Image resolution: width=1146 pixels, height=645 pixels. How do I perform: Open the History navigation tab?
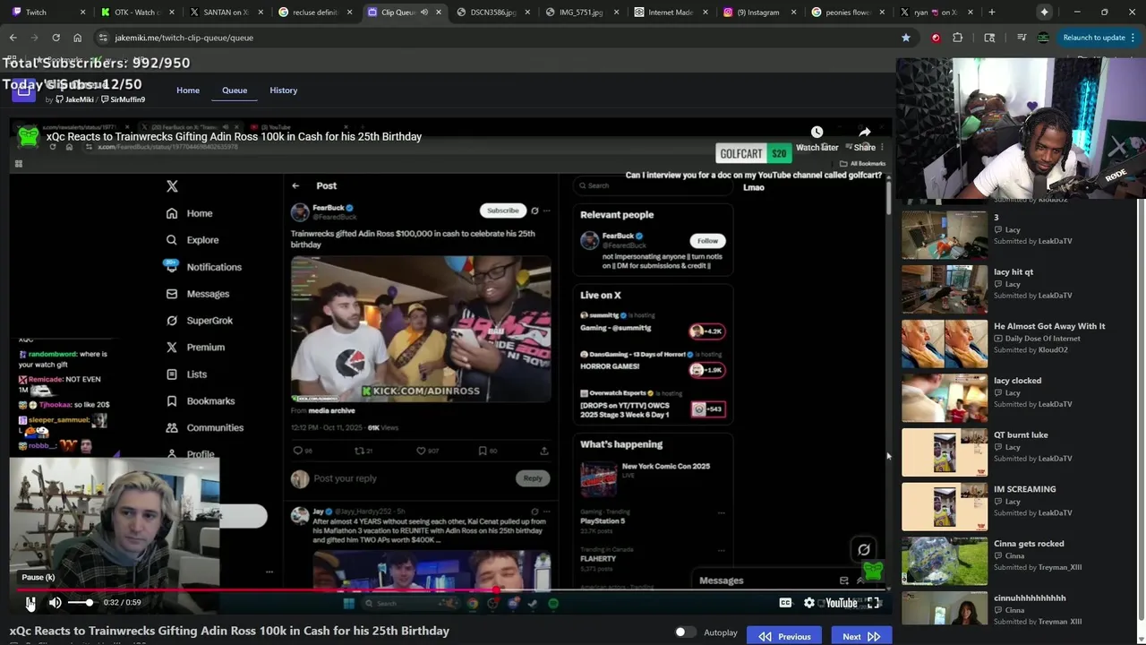284,90
